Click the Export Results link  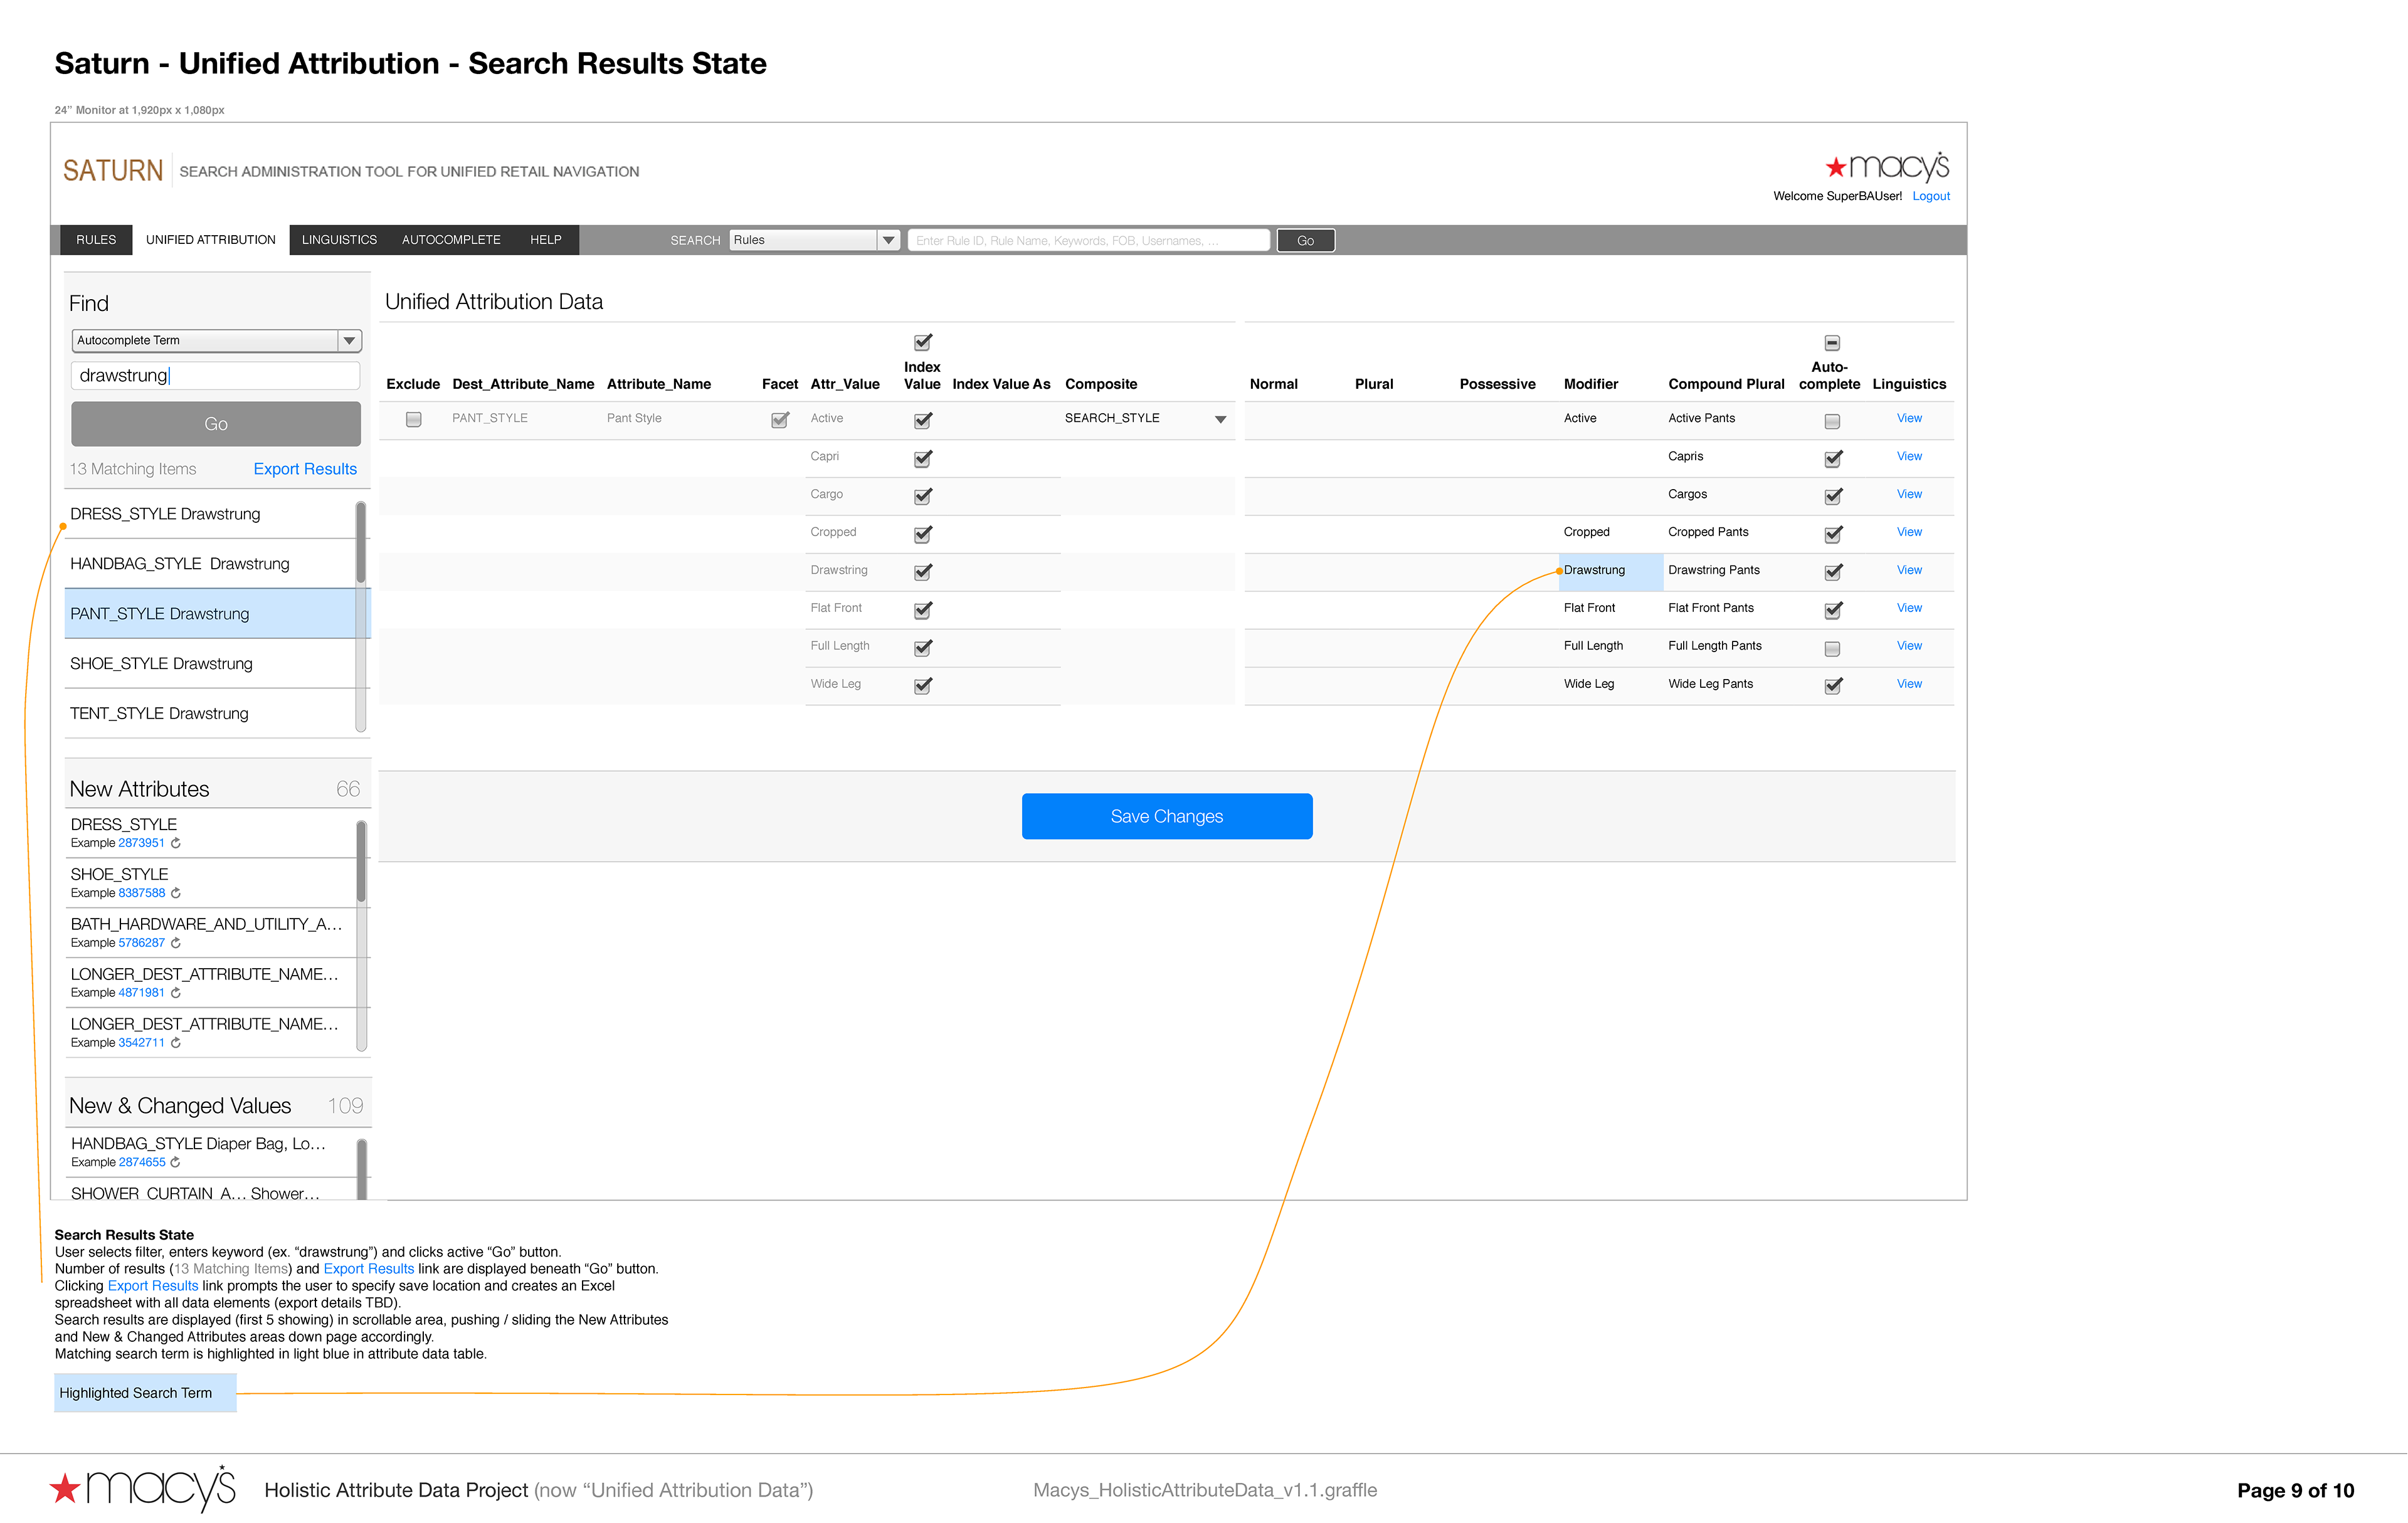tap(305, 469)
